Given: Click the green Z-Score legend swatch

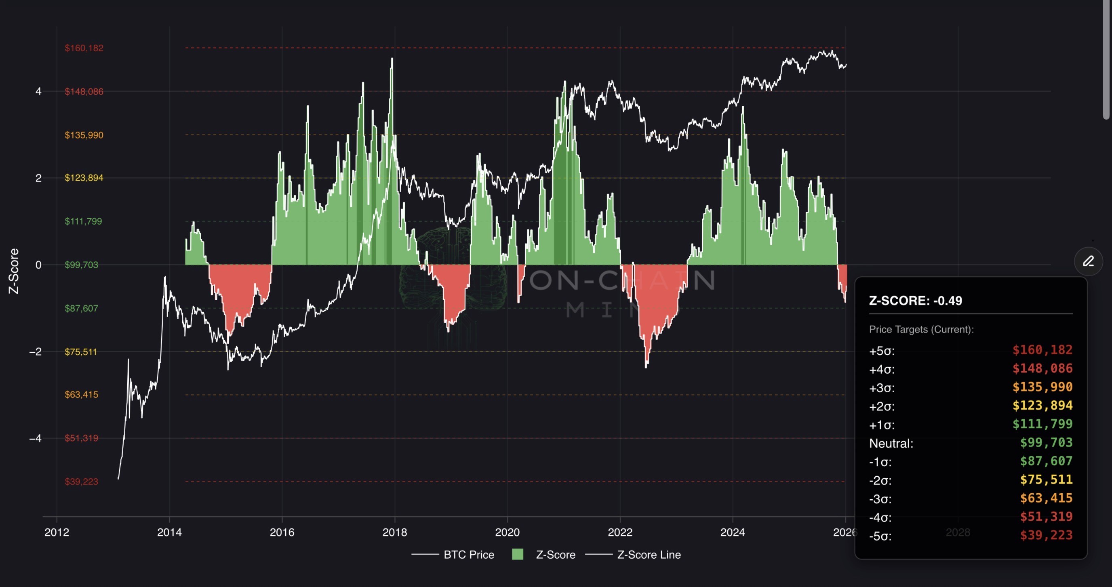Looking at the screenshot, I should coord(517,554).
